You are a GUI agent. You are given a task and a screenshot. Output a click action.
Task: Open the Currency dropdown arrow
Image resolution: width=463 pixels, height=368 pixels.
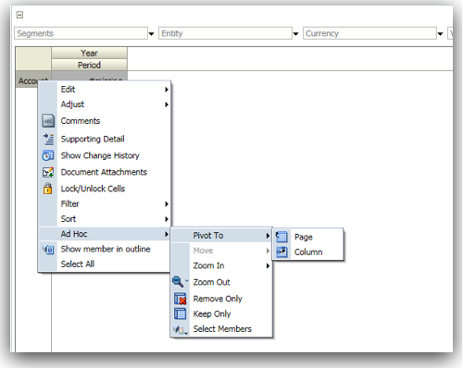point(440,33)
